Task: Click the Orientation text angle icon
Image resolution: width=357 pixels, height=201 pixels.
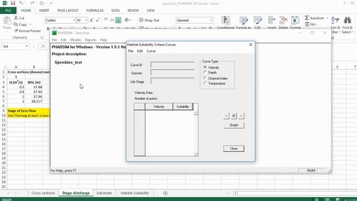Action: pos(127,20)
